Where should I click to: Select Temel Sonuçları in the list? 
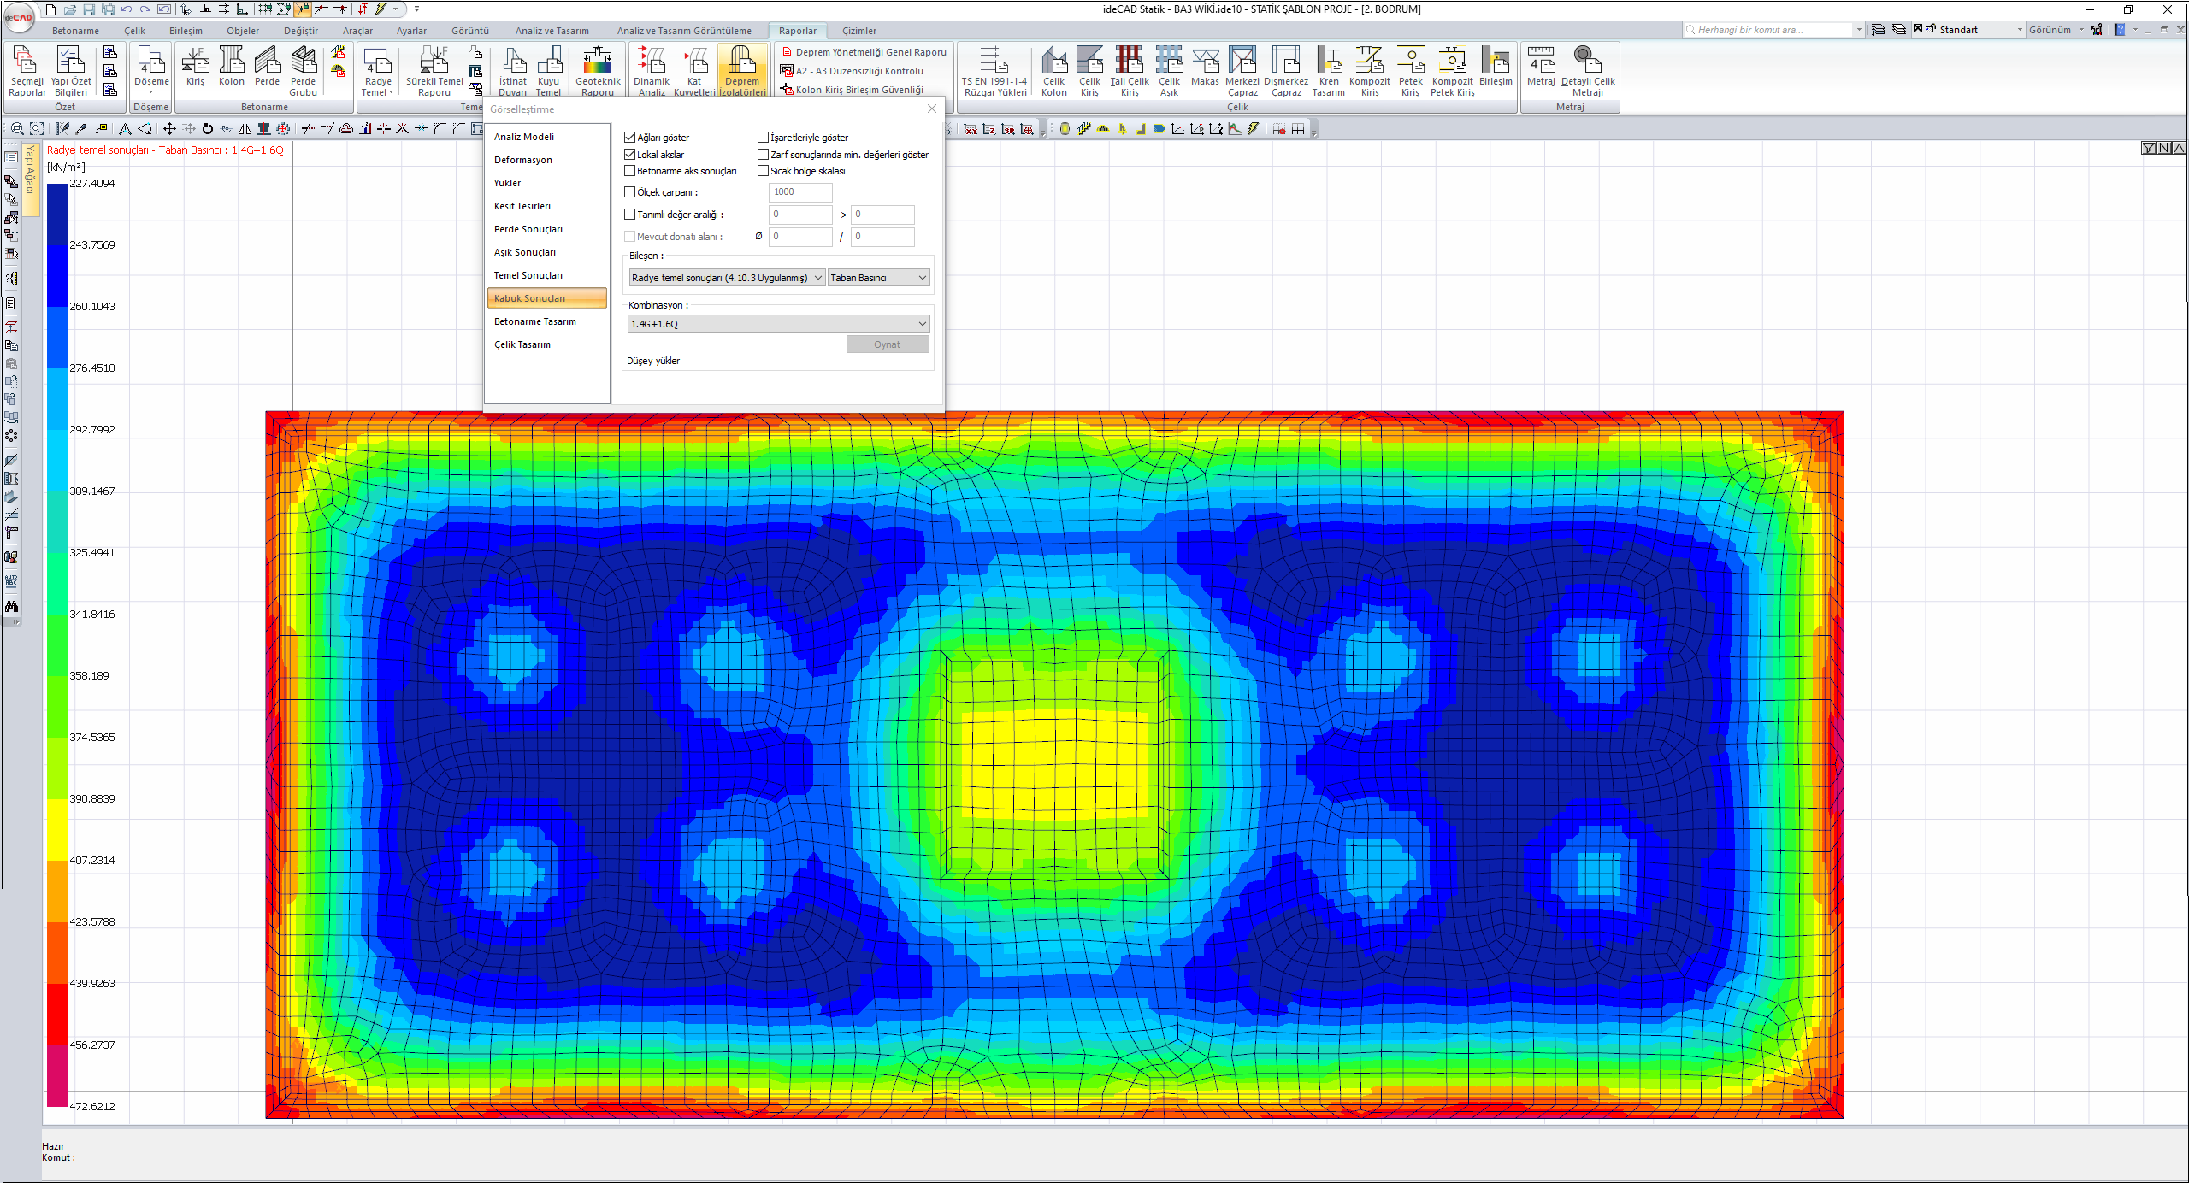pyautogui.click(x=528, y=275)
